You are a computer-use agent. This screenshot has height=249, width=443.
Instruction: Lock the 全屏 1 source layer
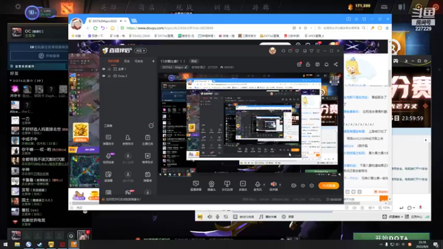(x=109, y=69)
